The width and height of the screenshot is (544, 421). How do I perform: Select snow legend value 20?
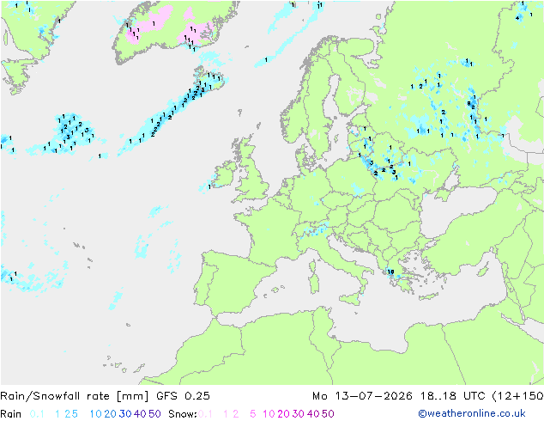pos(283,414)
